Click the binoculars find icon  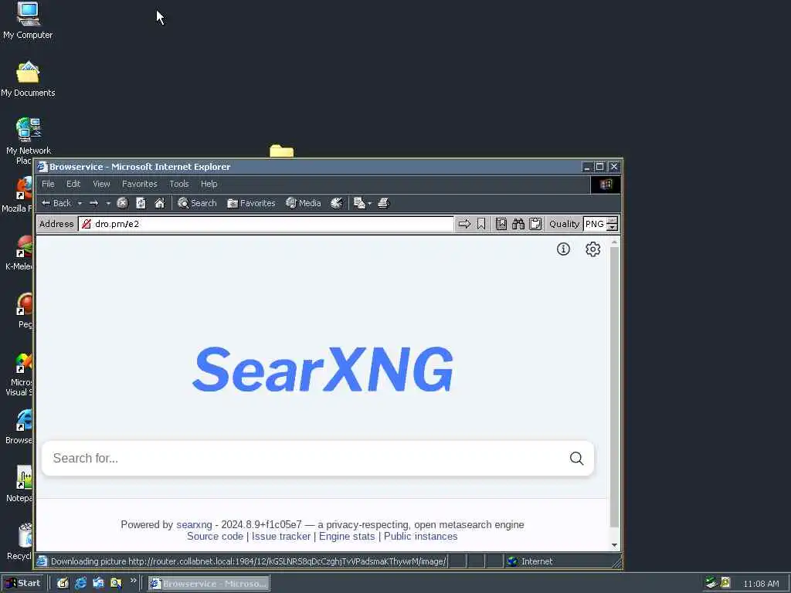(518, 224)
